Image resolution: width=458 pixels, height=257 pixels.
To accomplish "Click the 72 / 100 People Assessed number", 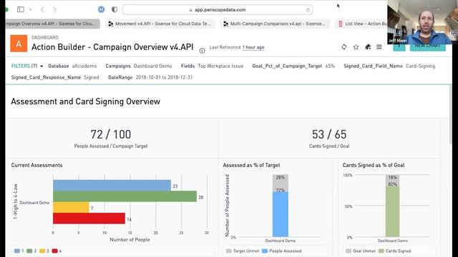I will [x=111, y=134].
